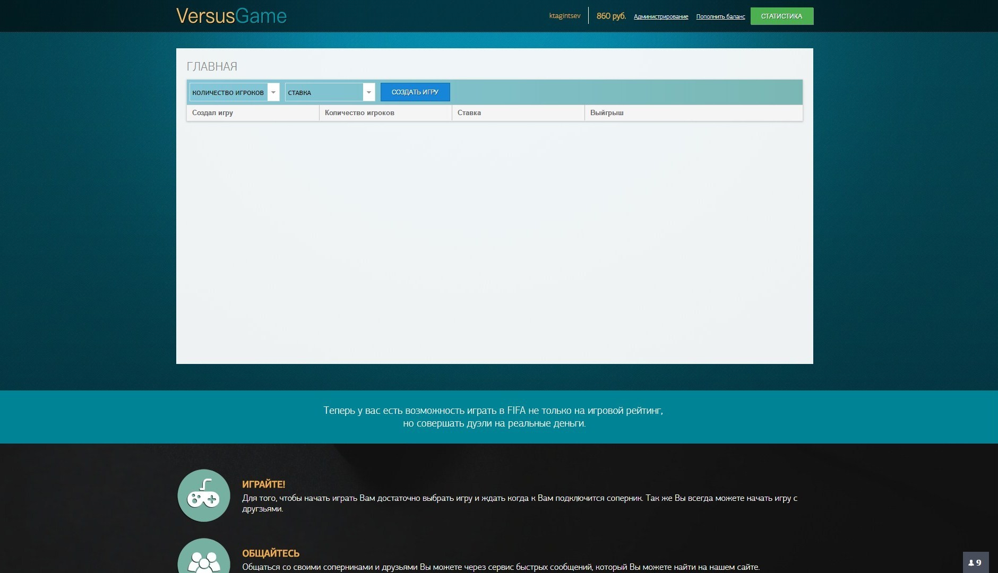
Task: Click the 860 руб. balance amount
Action: click(611, 16)
